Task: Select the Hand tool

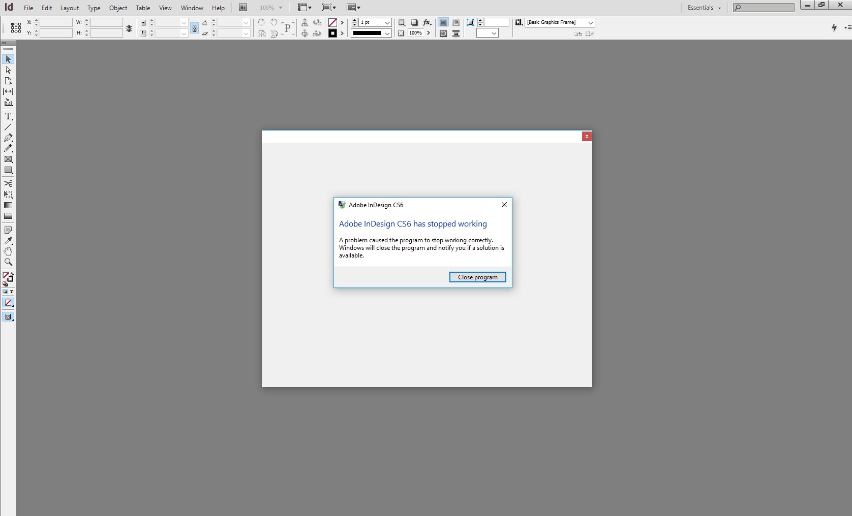Action: point(8,251)
